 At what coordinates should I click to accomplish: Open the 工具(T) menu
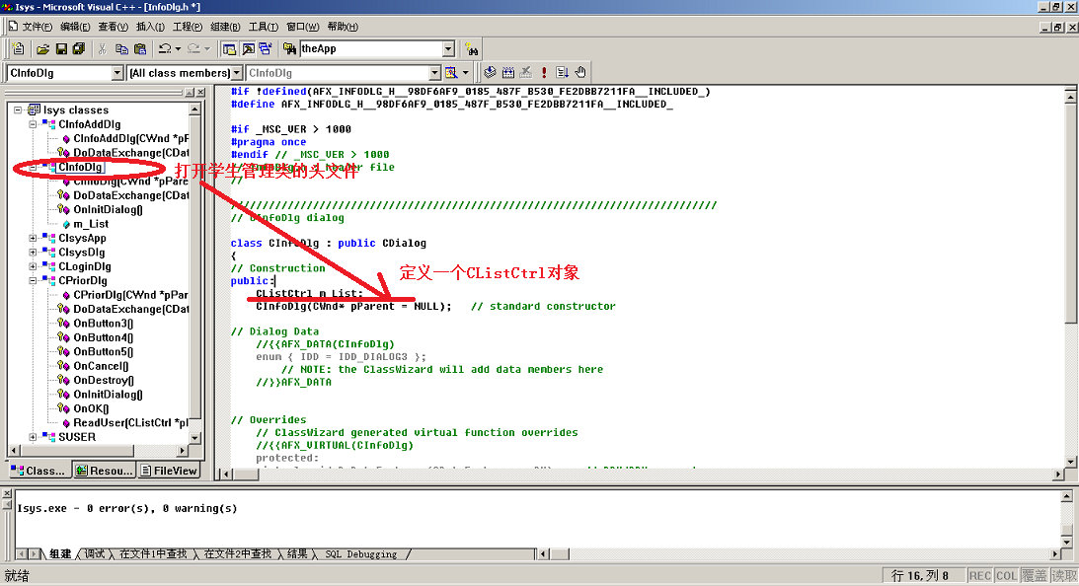tap(263, 27)
